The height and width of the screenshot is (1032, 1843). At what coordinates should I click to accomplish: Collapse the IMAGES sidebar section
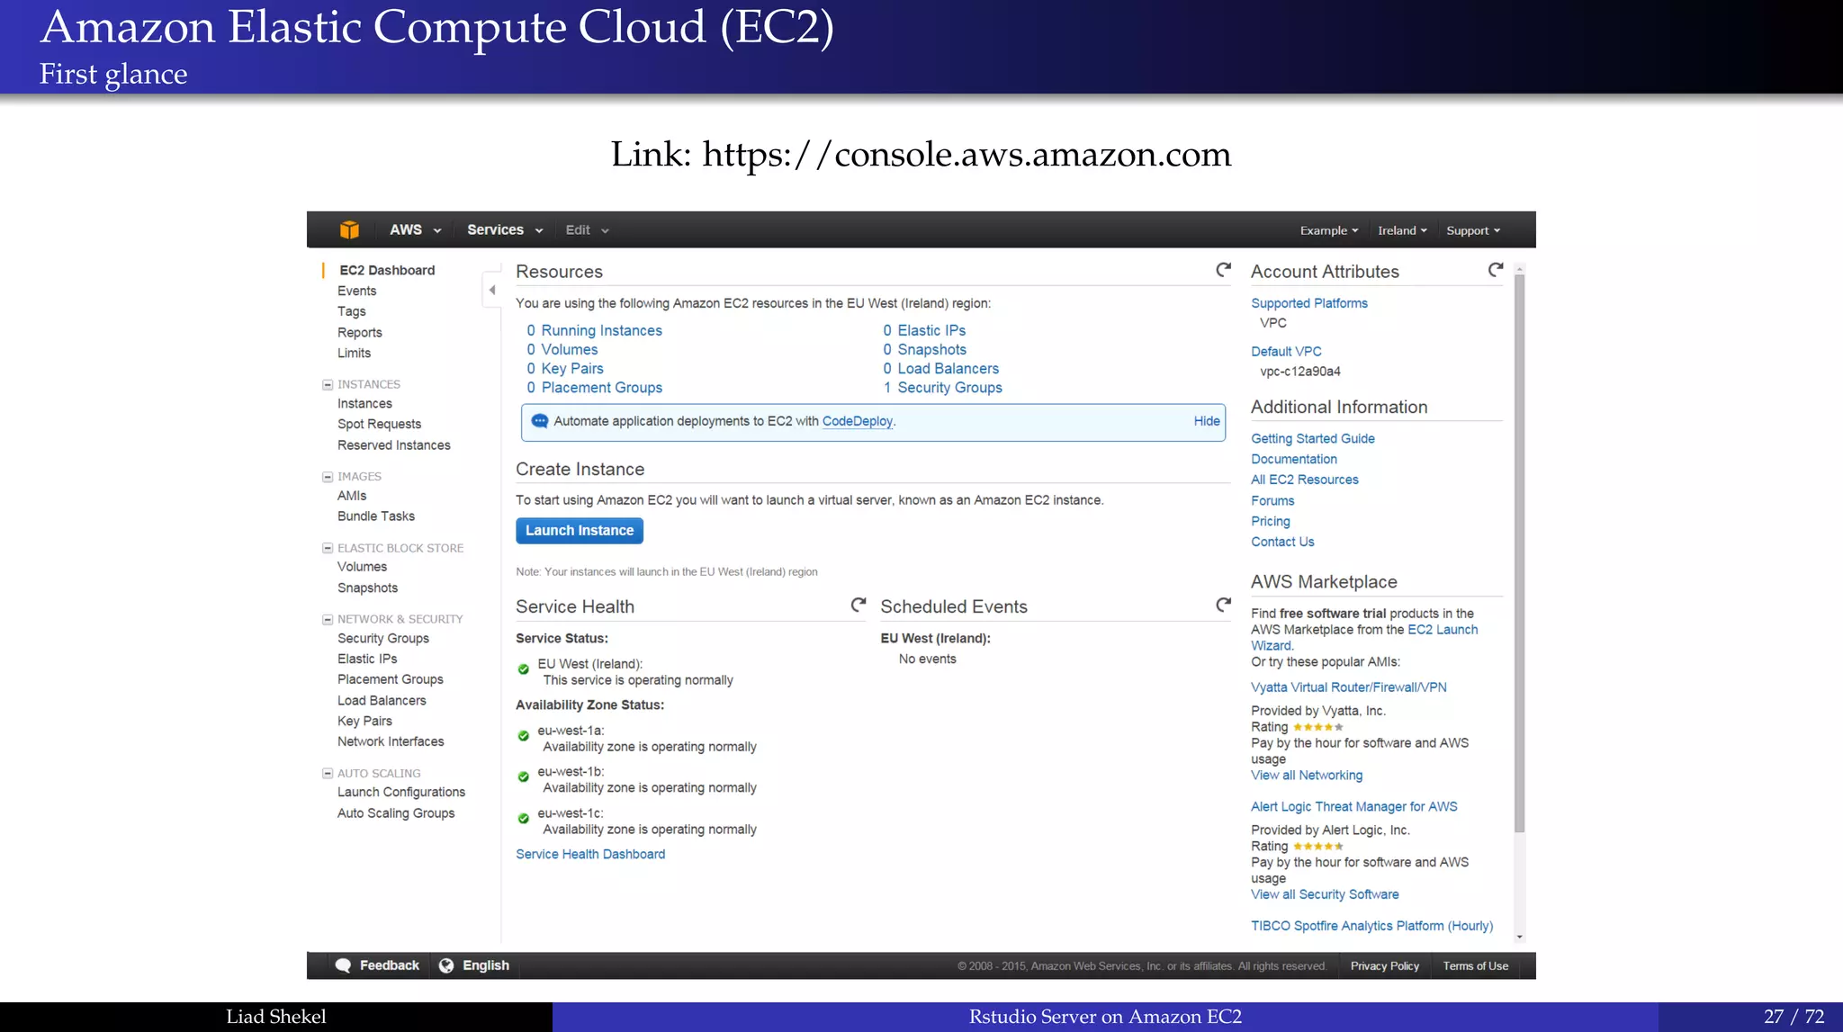click(328, 477)
